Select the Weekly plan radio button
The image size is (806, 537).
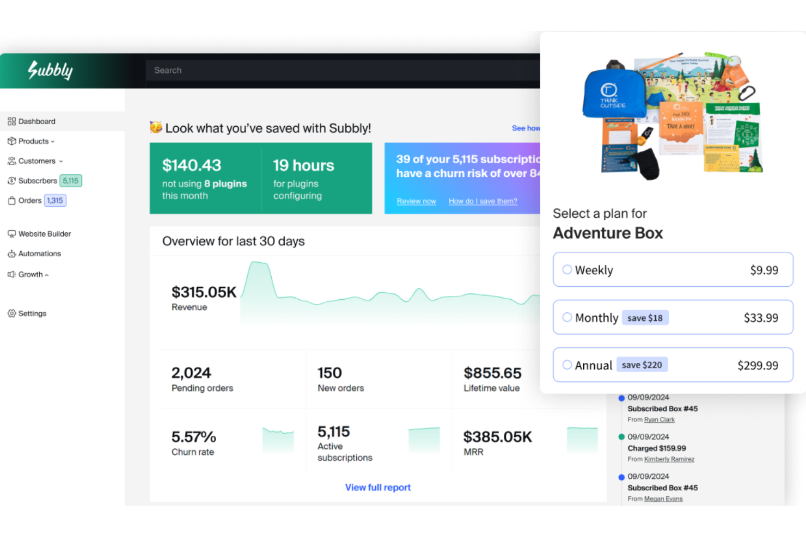click(566, 269)
